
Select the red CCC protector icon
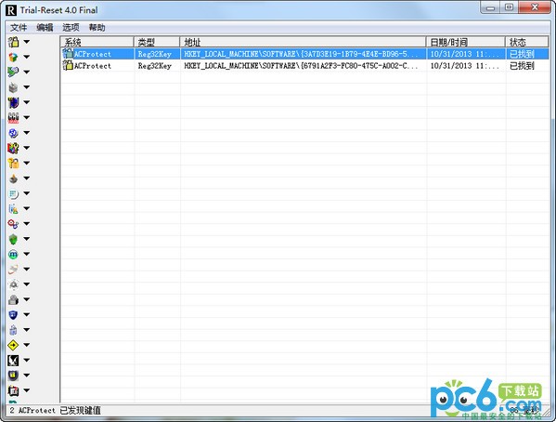tap(14, 117)
